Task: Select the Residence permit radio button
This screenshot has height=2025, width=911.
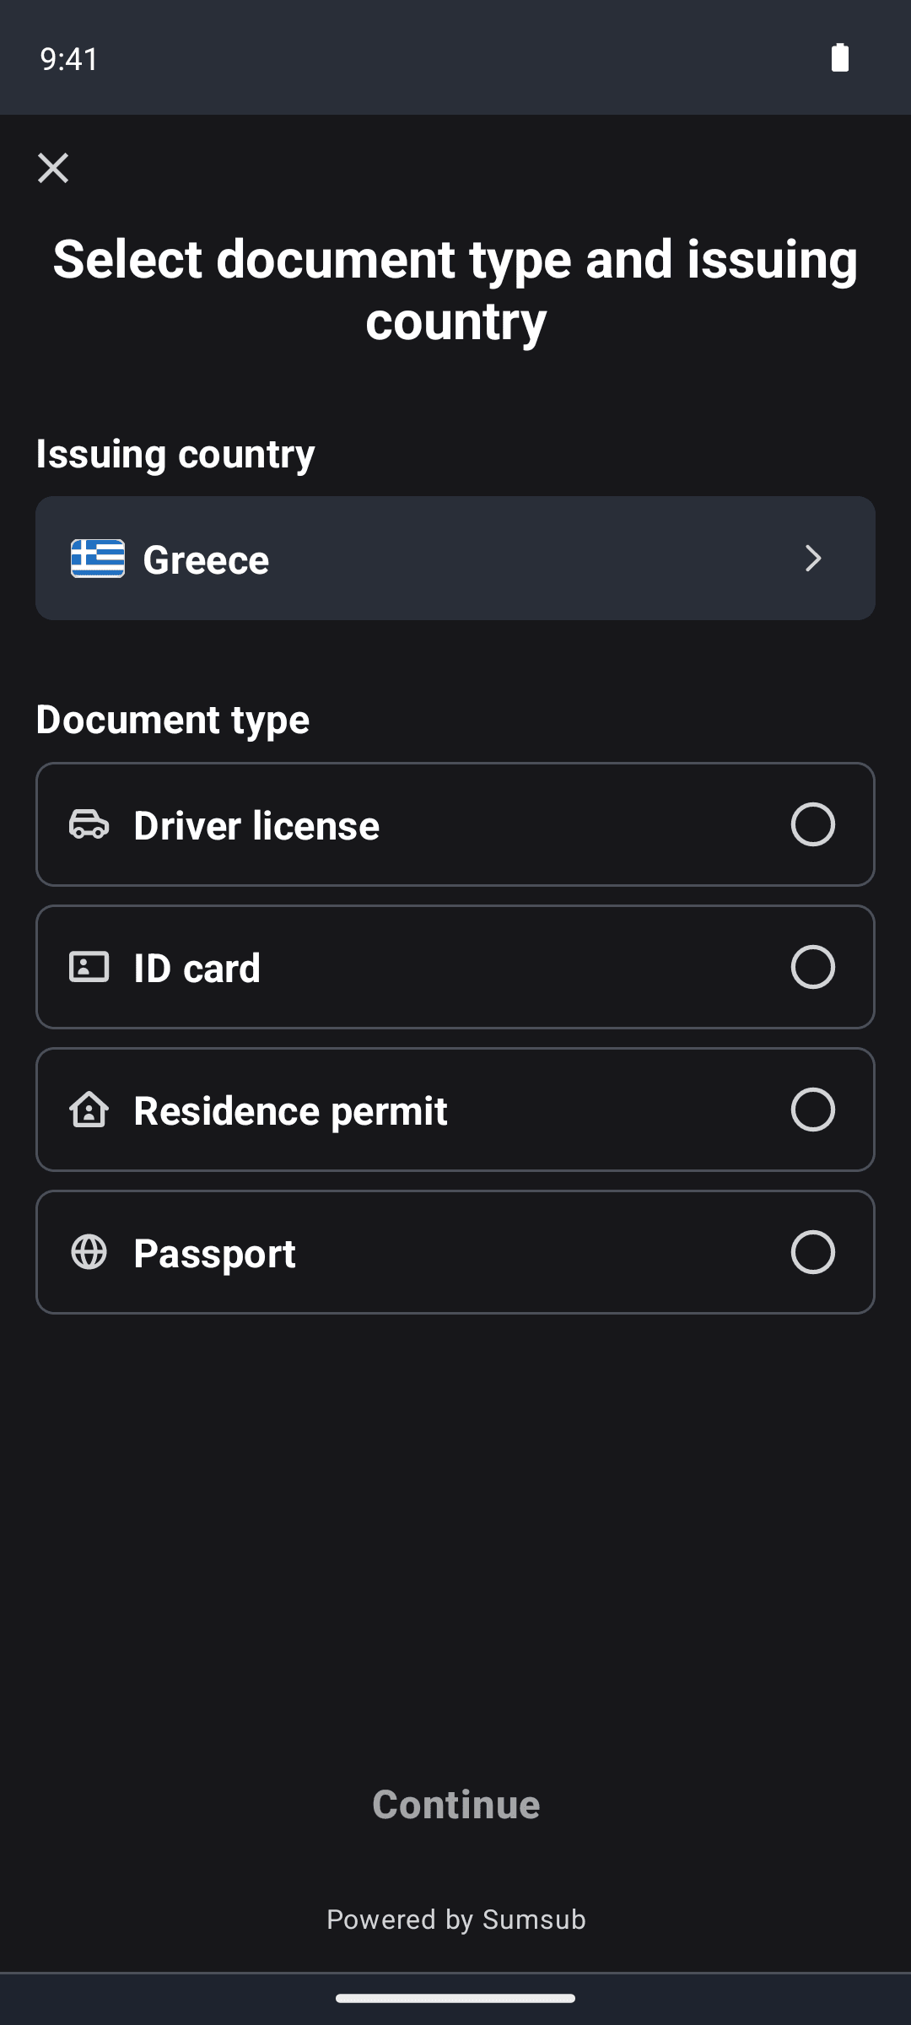Action: coord(813,1110)
